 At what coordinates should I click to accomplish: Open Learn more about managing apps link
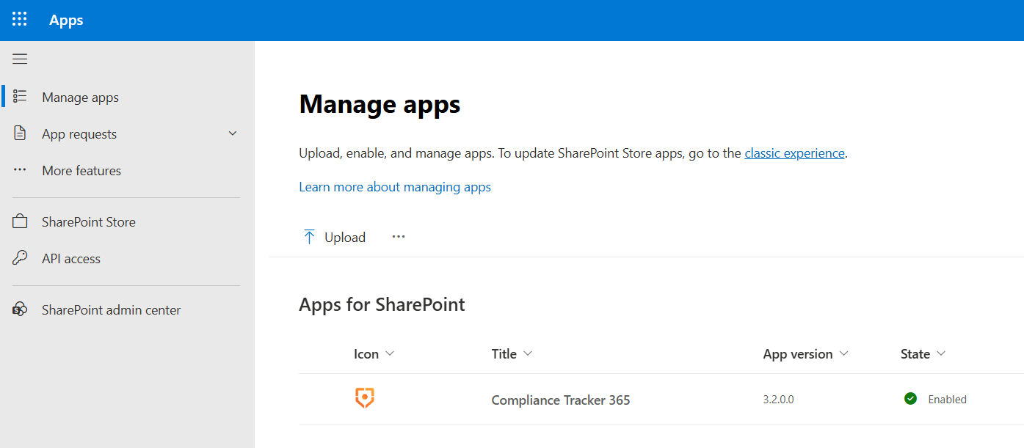tap(395, 187)
